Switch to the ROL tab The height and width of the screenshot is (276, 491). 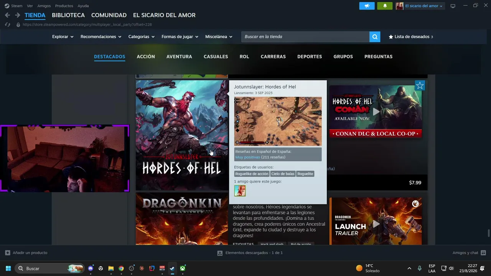[244, 57]
